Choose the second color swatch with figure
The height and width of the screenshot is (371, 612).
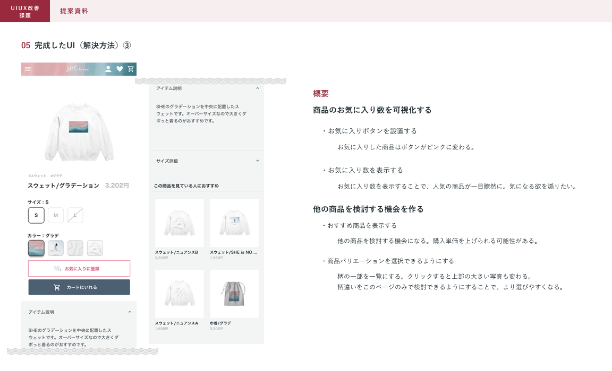pyautogui.click(x=56, y=248)
